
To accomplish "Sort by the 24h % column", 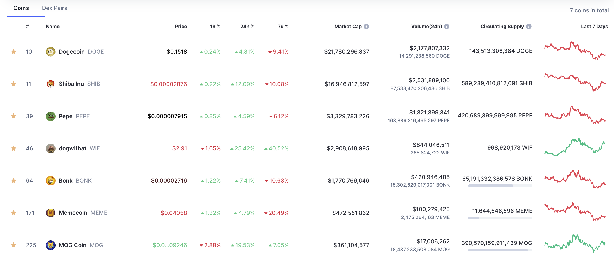I will point(247,27).
